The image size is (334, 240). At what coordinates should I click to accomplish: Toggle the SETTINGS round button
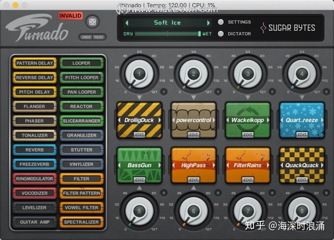(221, 22)
